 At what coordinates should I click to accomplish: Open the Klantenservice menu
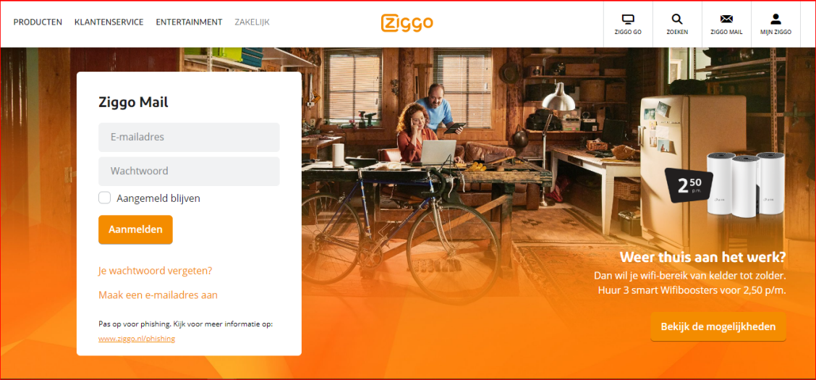point(109,22)
